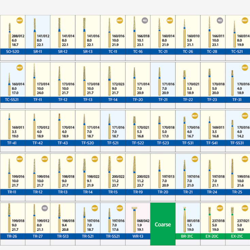Click the BEST badge in the TC-21 cell
The width and height of the screenshot is (250, 250).
170,20
